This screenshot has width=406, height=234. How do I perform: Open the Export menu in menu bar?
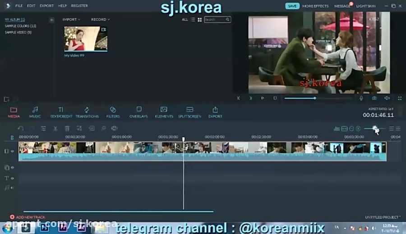point(46,6)
